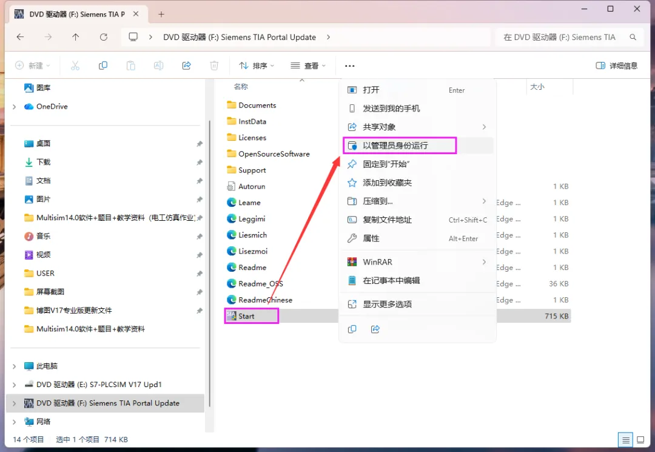This screenshot has width=655, height=452.
Task: Navigate up one folder level
Action: pyautogui.click(x=76, y=37)
